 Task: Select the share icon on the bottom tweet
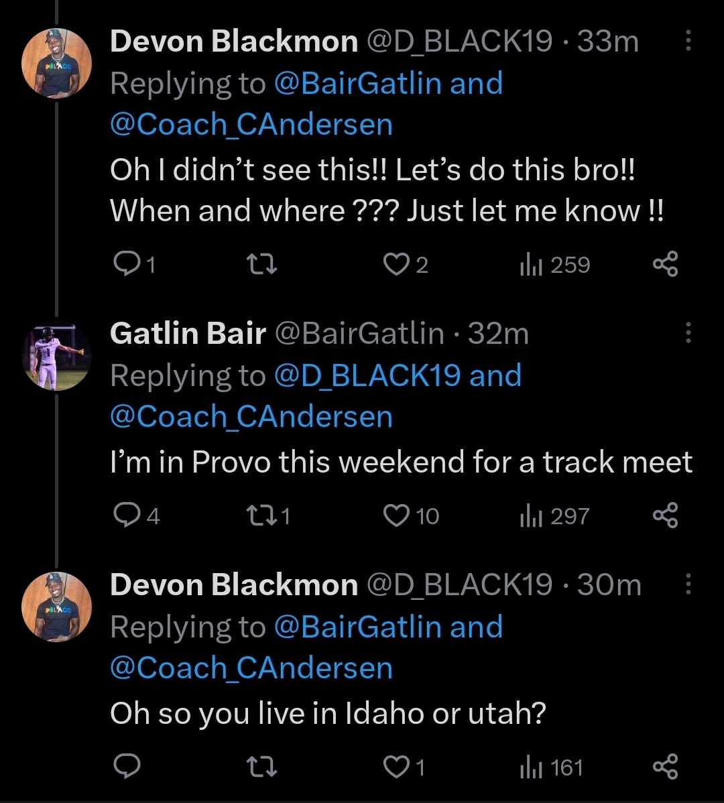tap(666, 767)
